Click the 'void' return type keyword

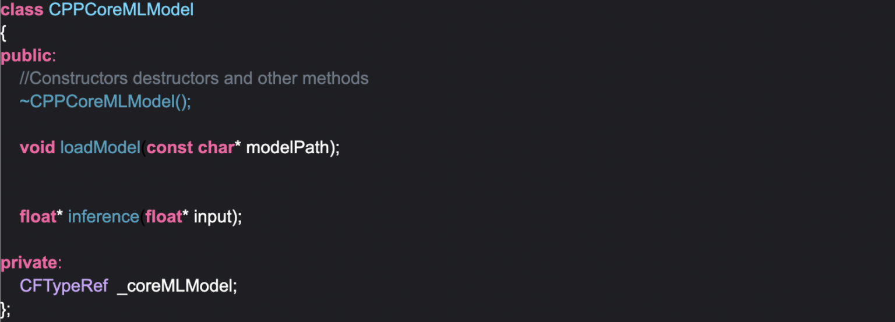pyautogui.click(x=37, y=147)
